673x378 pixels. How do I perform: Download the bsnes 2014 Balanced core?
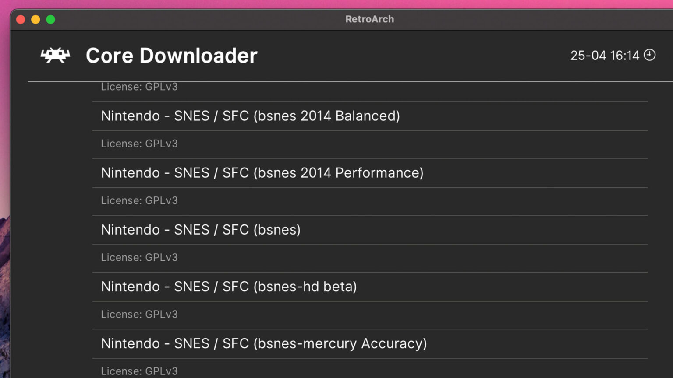click(250, 115)
